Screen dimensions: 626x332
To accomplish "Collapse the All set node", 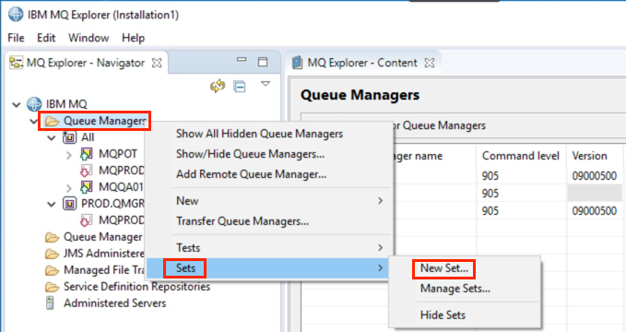I will 52,138.
